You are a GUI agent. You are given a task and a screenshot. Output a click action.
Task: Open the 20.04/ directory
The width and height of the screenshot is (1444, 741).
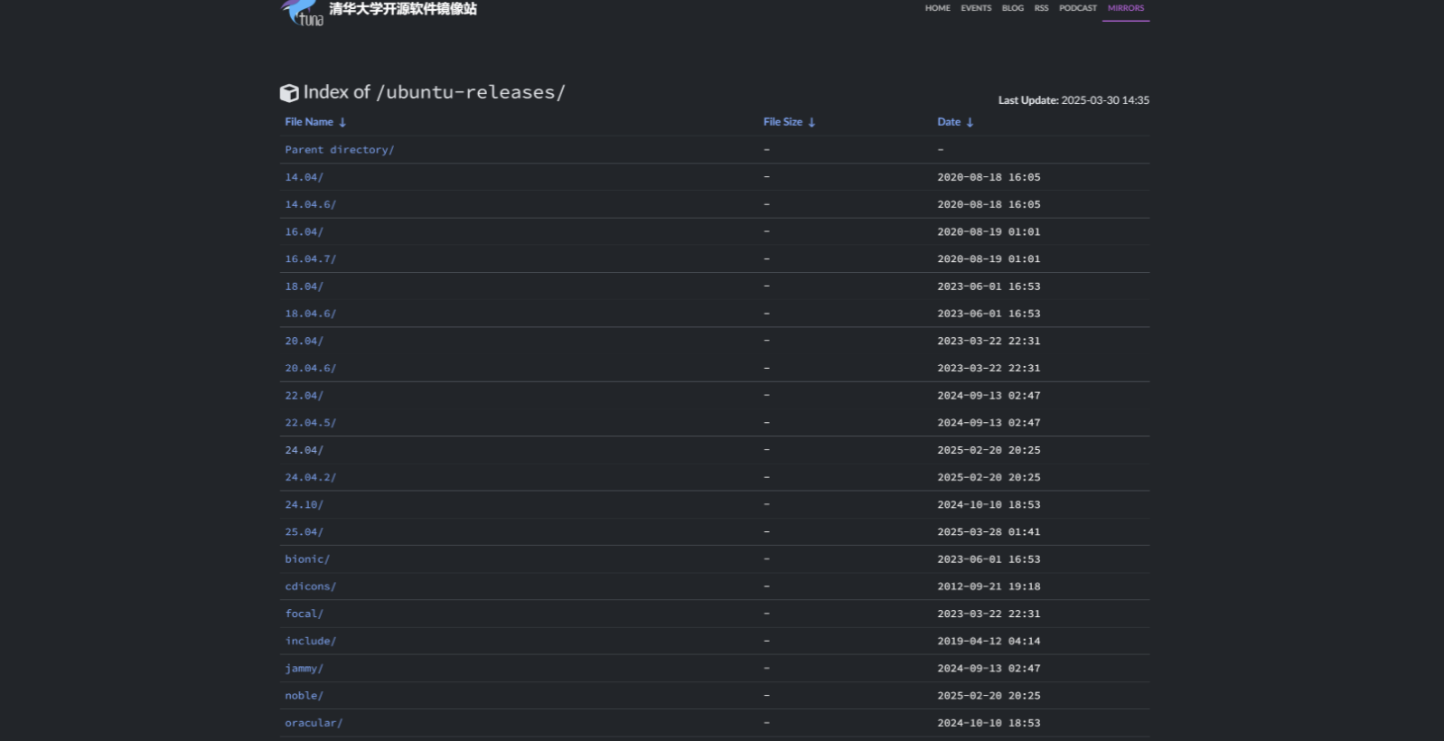pyautogui.click(x=304, y=341)
